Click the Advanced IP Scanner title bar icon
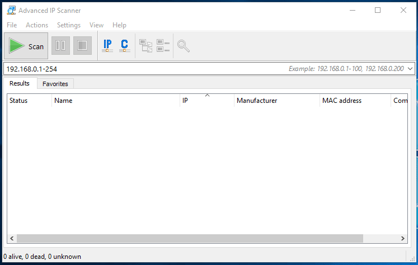418x265 pixels. click(x=11, y=10)
